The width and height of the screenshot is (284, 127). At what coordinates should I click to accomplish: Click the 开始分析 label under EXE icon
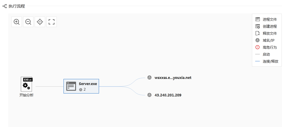click(27, 95)
